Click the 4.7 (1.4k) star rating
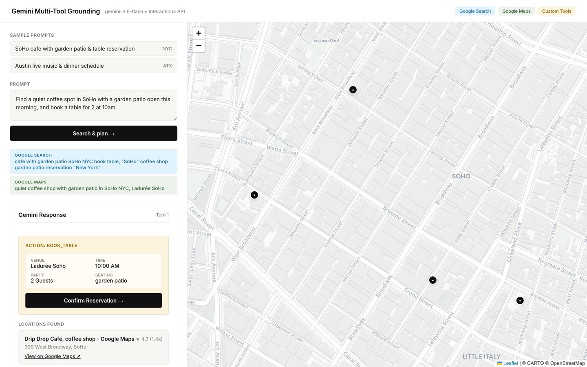The image size is (587, 367). [x=149, y=339]
